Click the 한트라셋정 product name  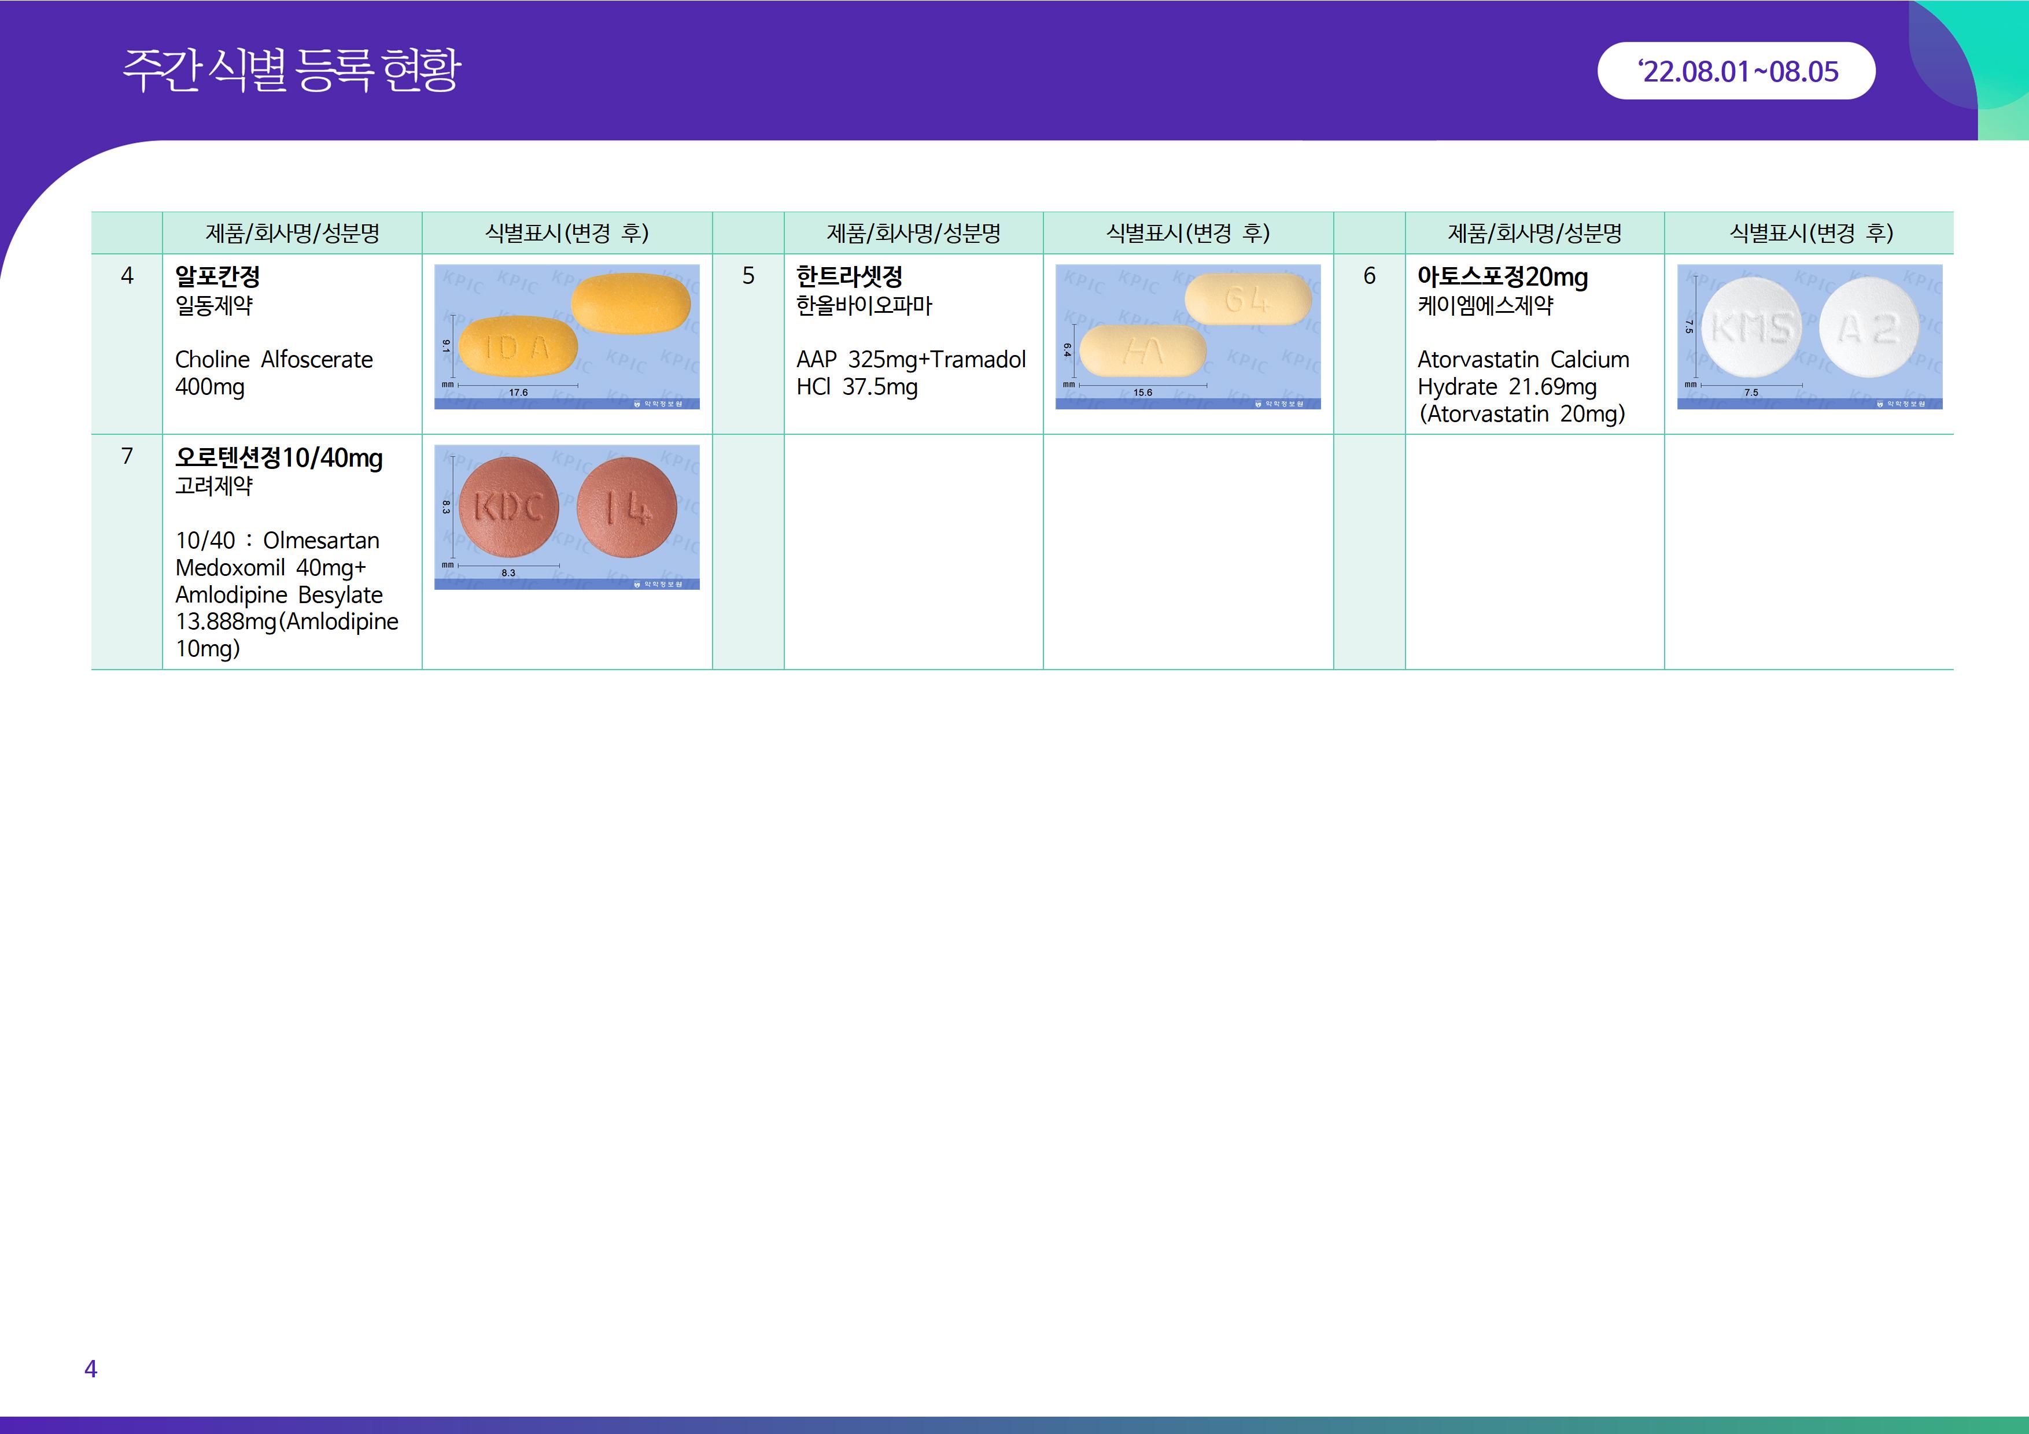tap(849, 276)
